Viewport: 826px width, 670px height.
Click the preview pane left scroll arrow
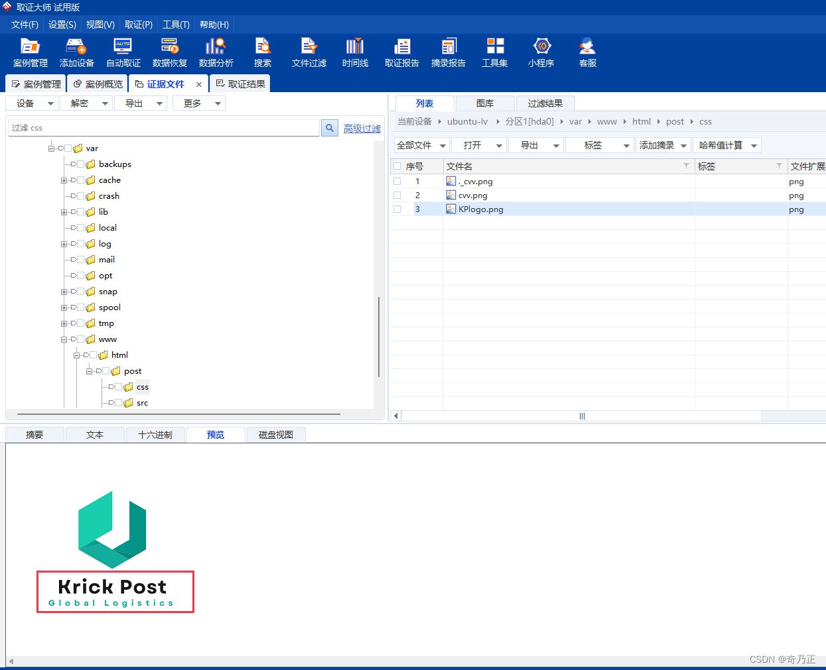click(11, 661)
